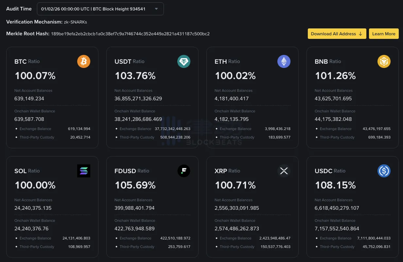Viewport: 403px width, 262px height.
Task: Click the FDUSD token icon
Action: click(x=184, y=171)
